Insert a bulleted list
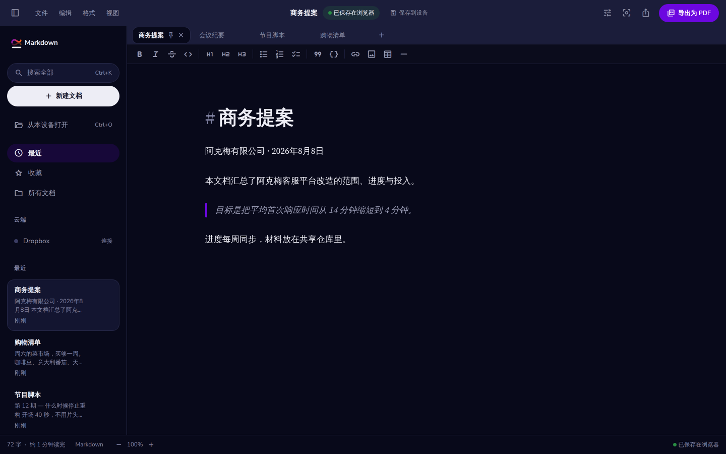The image size is (726, 454). [x=264, y=54]
